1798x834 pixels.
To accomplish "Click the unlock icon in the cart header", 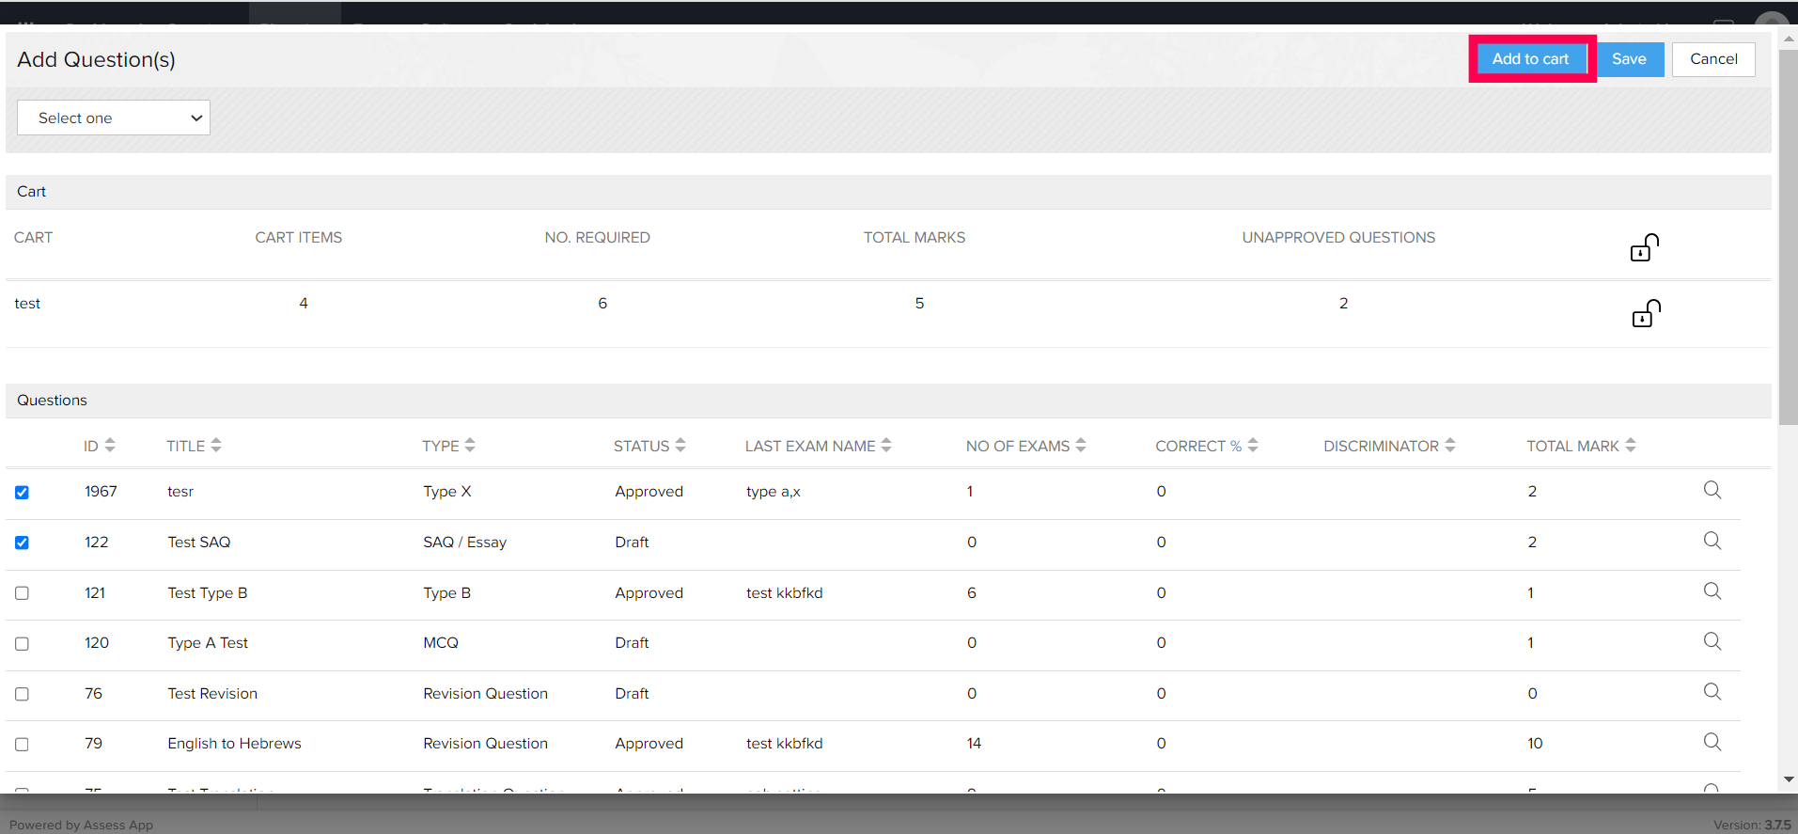I will point(1644,247).
